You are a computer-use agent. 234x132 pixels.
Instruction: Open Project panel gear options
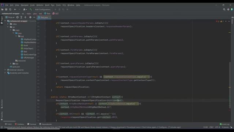click(30, 17)
